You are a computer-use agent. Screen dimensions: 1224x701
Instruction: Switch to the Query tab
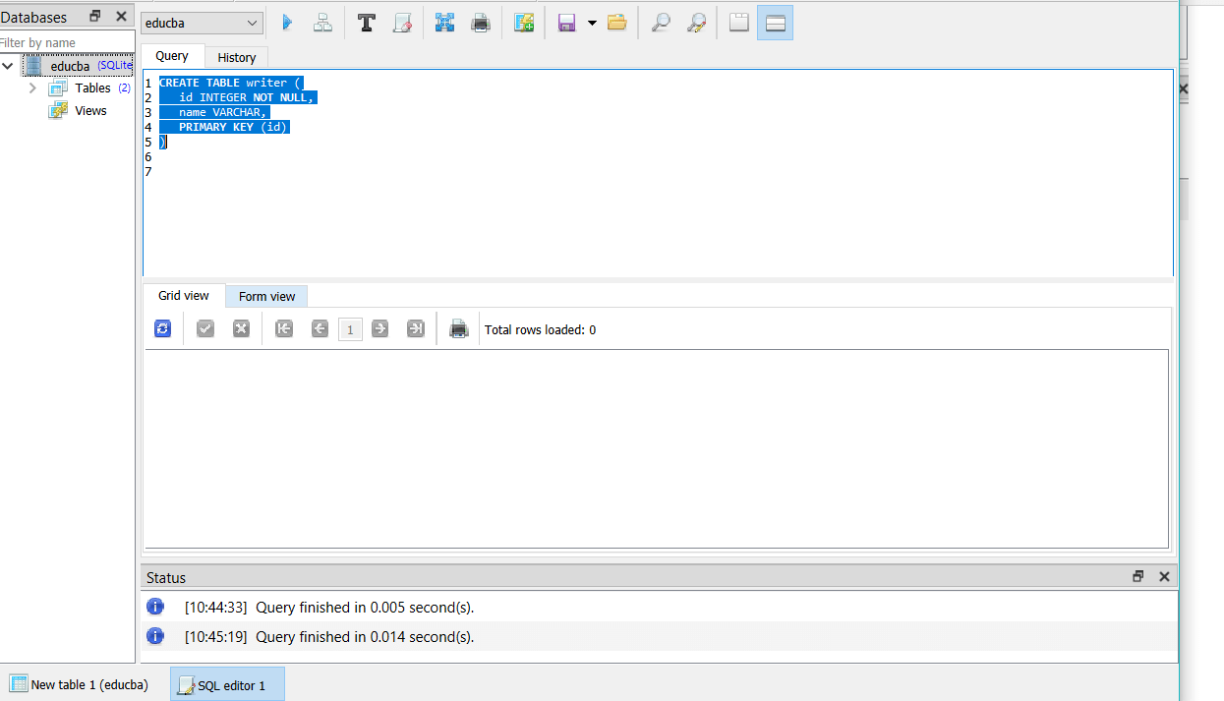pyautogui.click(x=172, y=56)
